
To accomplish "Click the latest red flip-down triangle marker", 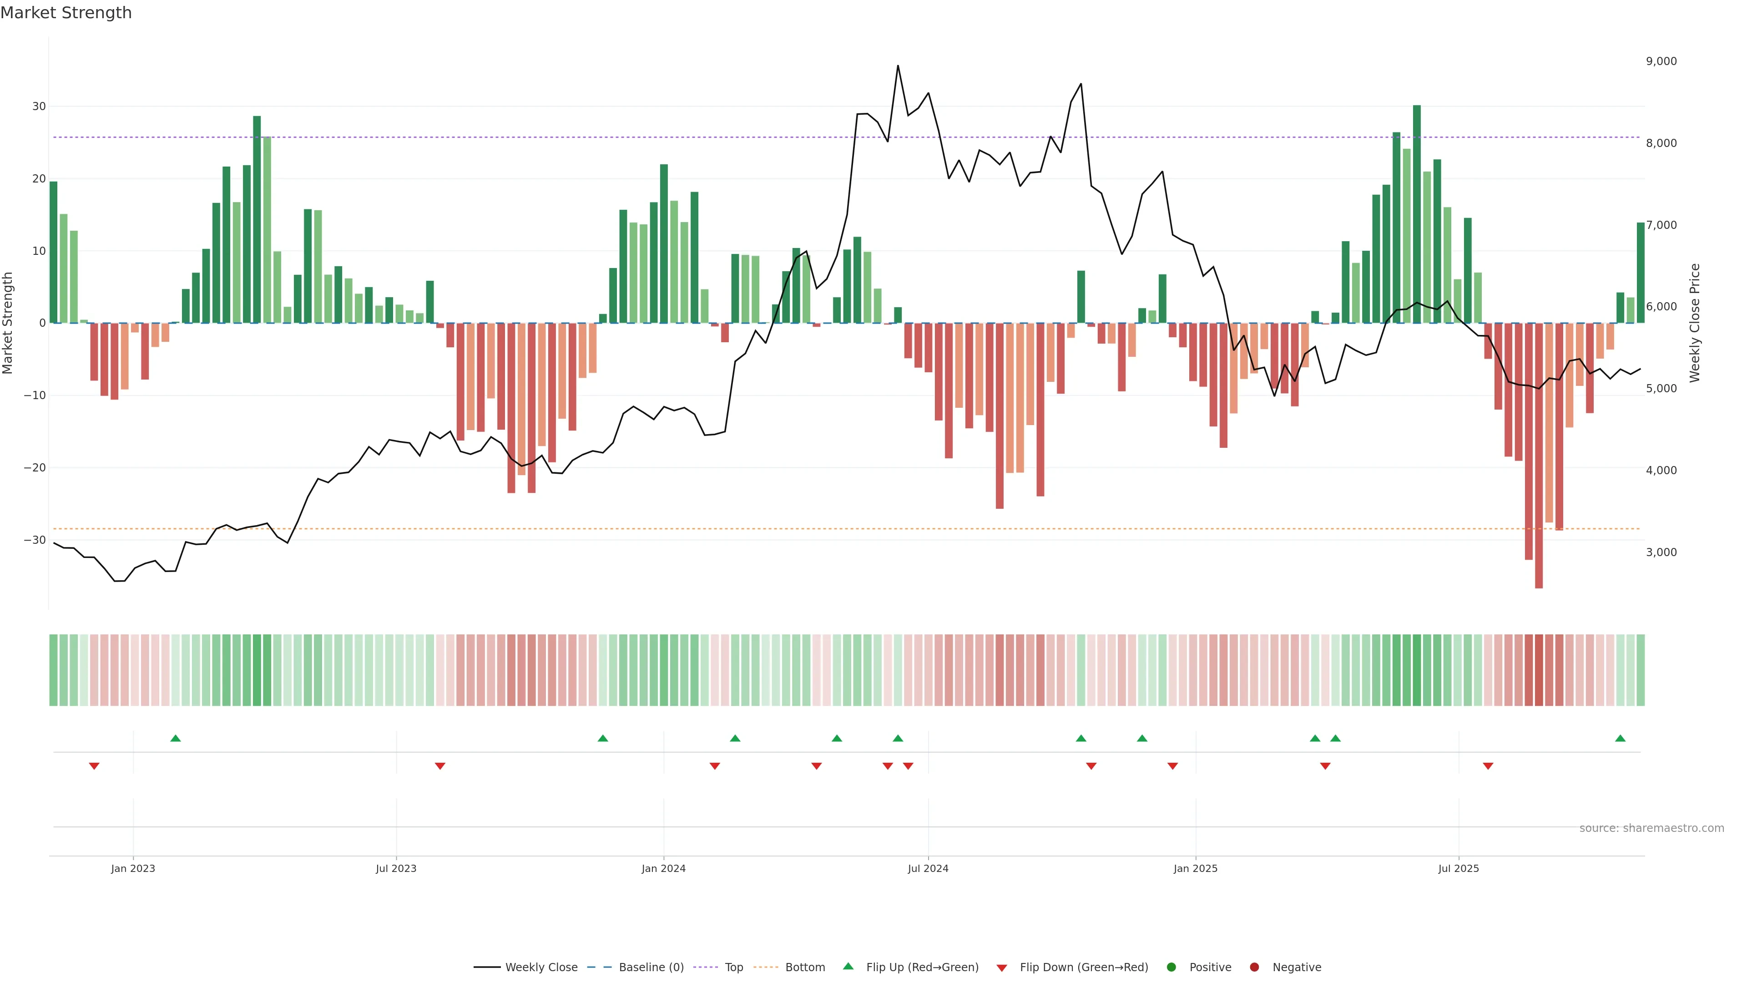I will pos(1488,766).
